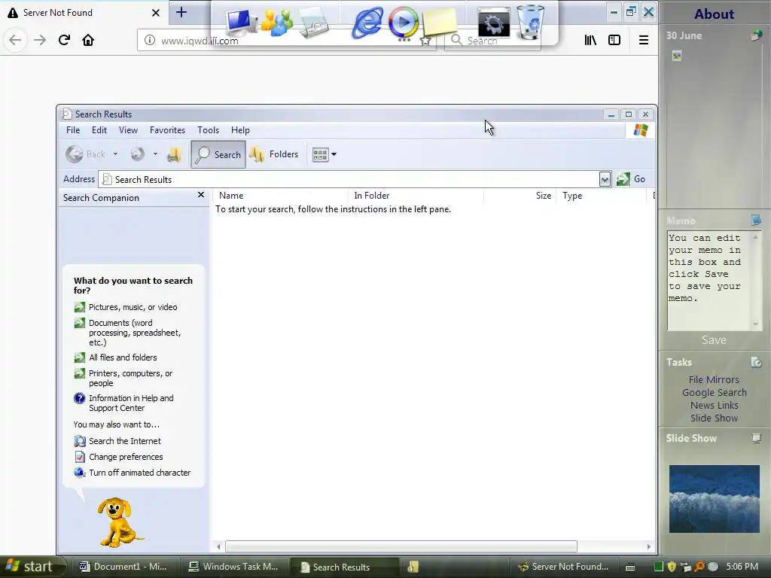The height and width of the screenshot is (578, 771).
Task: Open the Help menu
Action: click(240, 130)
